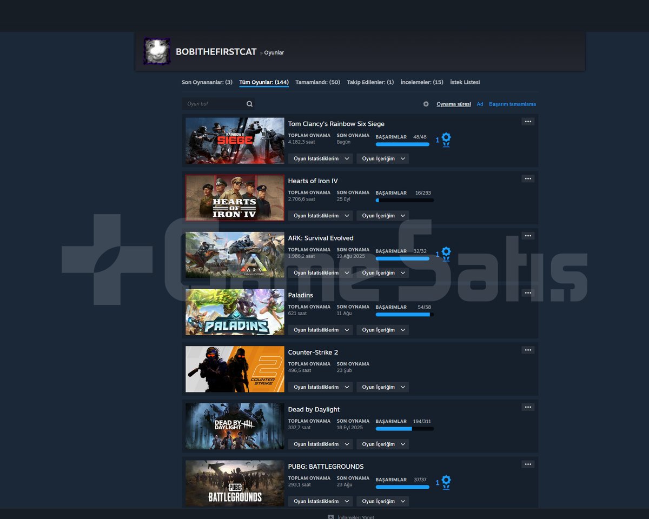The height and width of the screenshot is (519, 649).
Task: Expand Oyun İstatistiklerim for Rainbow Six Siege
Action: [320, 158]
